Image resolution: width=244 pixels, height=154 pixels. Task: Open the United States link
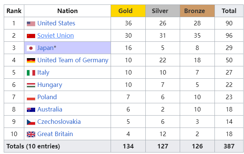coord(56,23)
